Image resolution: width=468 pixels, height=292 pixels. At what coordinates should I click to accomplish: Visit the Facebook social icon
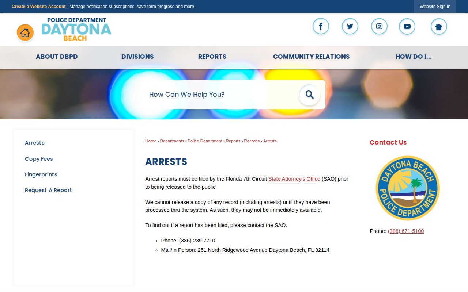(x=321, y=26)
